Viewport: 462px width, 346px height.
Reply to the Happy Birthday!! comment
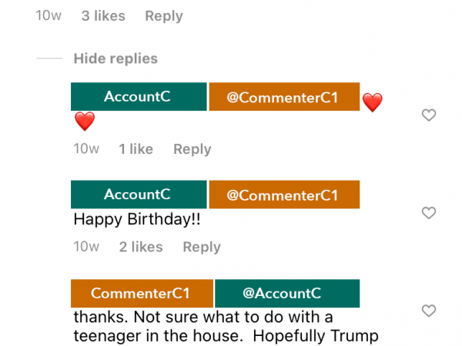[x=202, y=247]
